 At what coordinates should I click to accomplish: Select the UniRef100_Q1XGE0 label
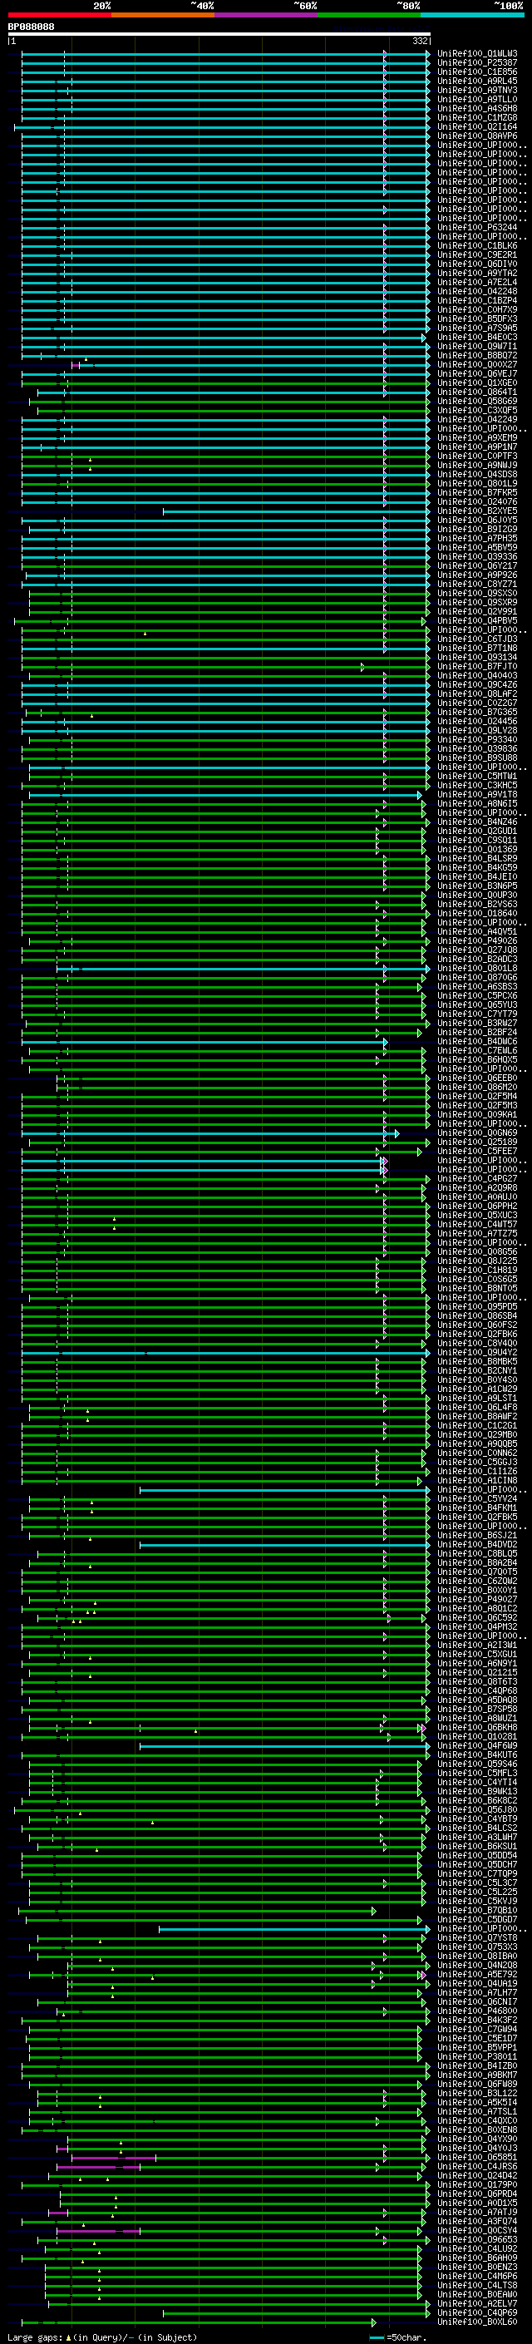477,383
